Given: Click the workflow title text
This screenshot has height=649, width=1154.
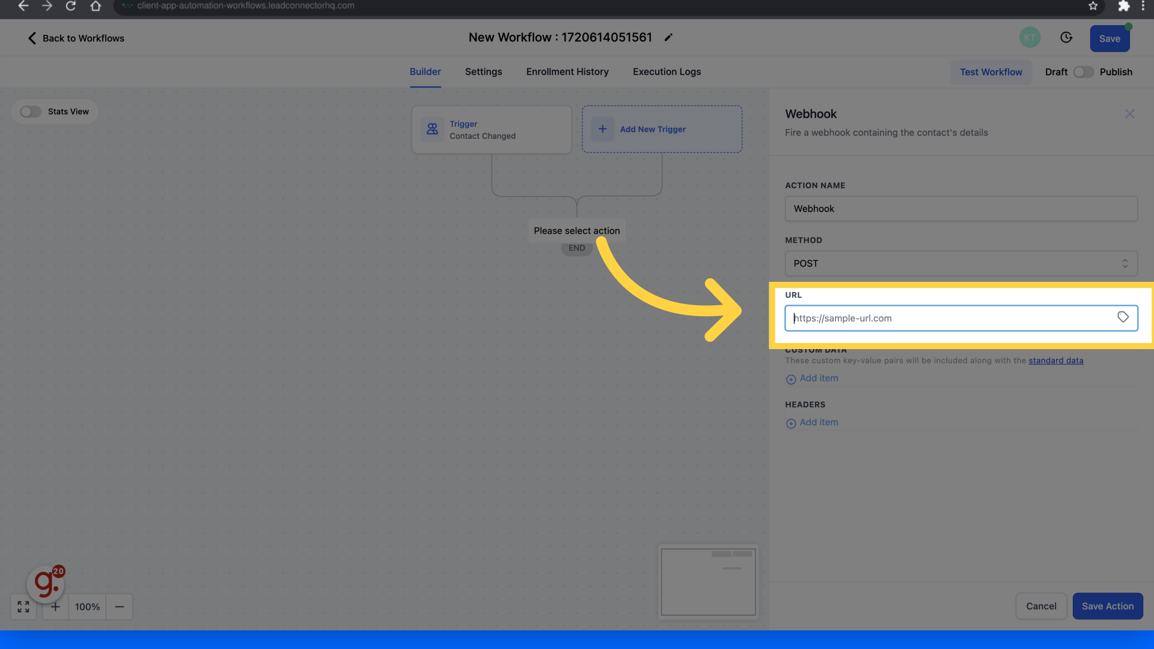Looking at the screenshot, I should point(560,37).
